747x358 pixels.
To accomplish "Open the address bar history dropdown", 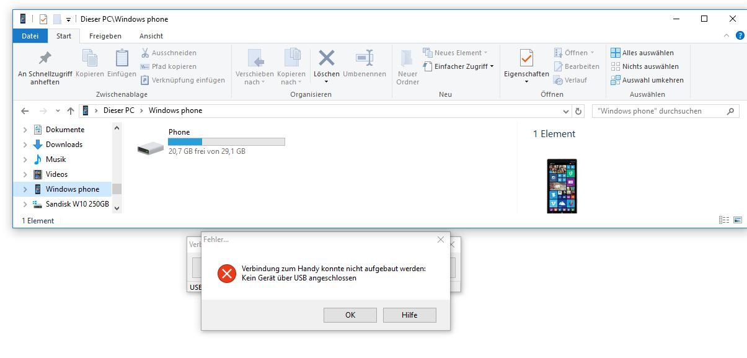I will pyautogui.click(x=565, y=111).
